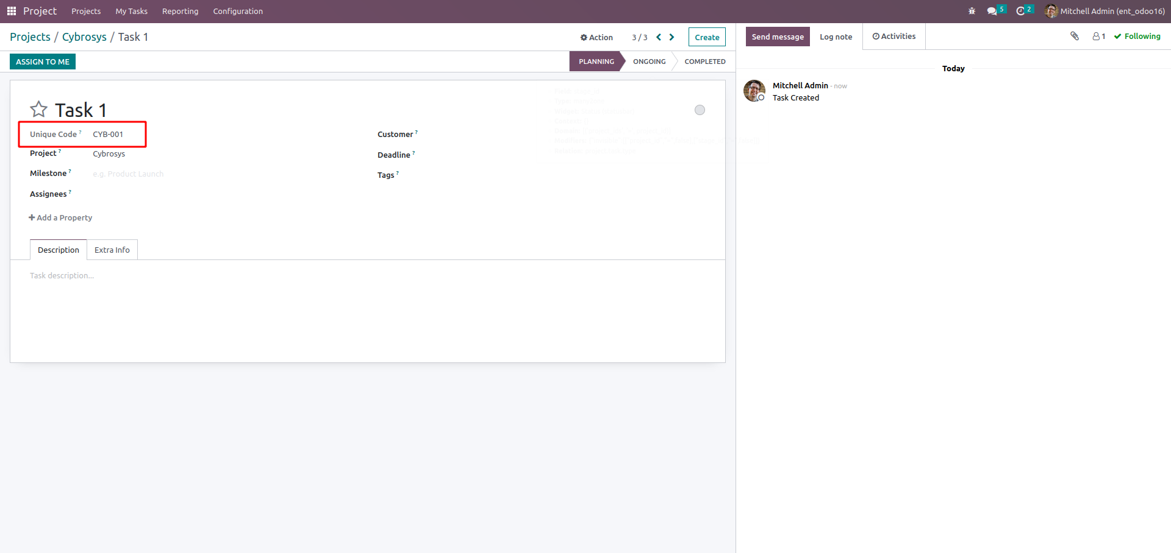The width and height of the screenshot is (1171, 553).
Task: Click the Tags field
Action: (x=572, y=175)
